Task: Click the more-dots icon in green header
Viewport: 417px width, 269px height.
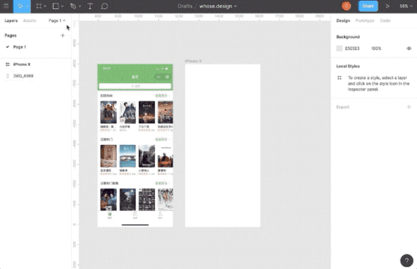Action: pos(158,77)
